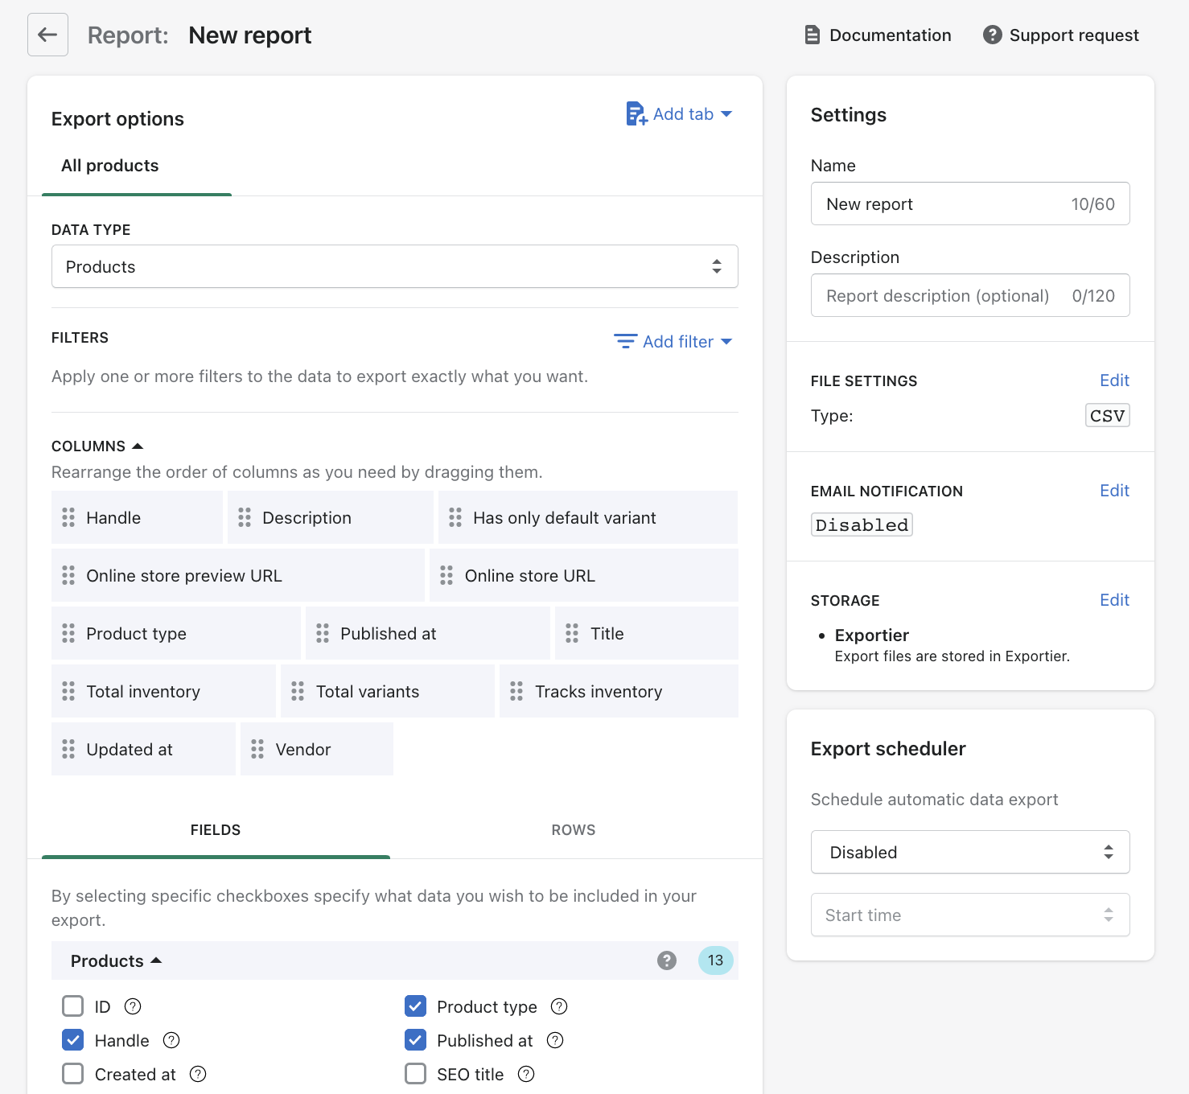Viewport: 1189px width, 1094px height.
Task: Click the Add filter funnel icon
Action: pyautogui.click(x=625, y=341)
